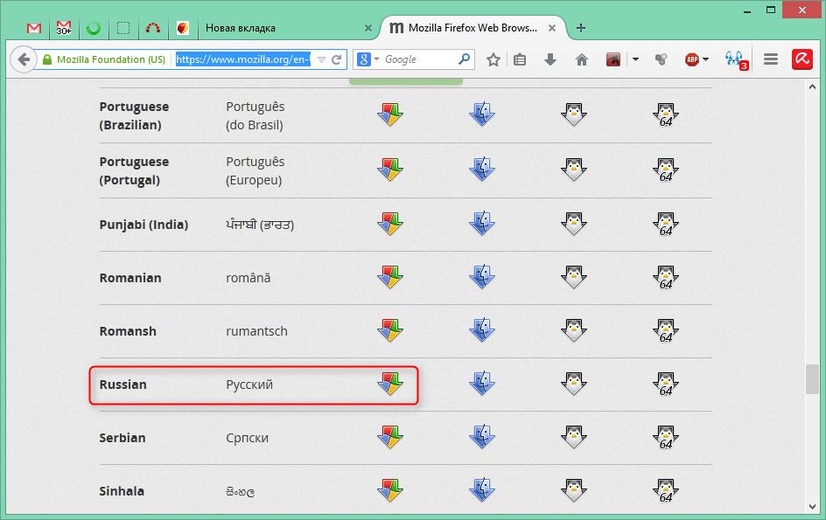
Task: Download Punjabi Firefox for Linux 64-bit
Action: 666,225
